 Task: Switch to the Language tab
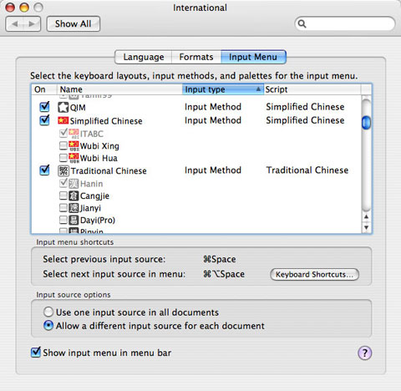click(x=144, y=57)
